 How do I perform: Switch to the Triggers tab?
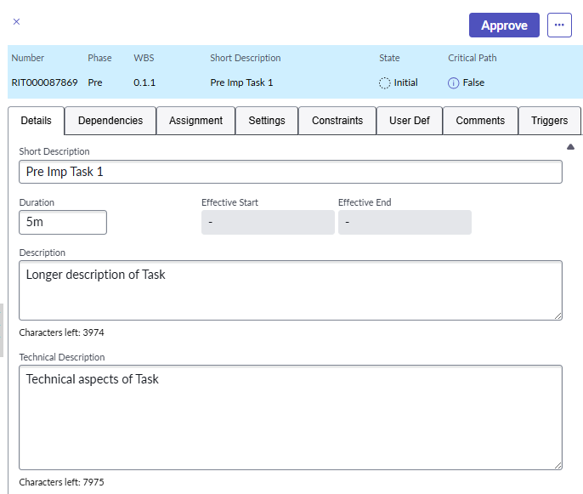coord(549,121)
